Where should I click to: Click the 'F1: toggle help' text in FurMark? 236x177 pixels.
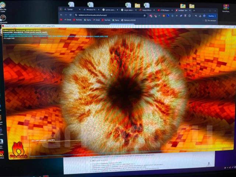pos(9,38)
